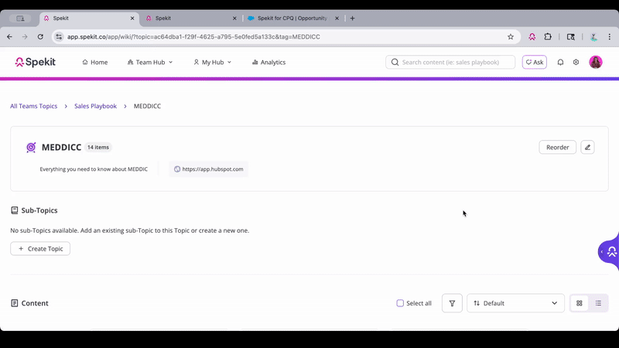
Task: Switch to grid view
Action: [x=579, y=303]
